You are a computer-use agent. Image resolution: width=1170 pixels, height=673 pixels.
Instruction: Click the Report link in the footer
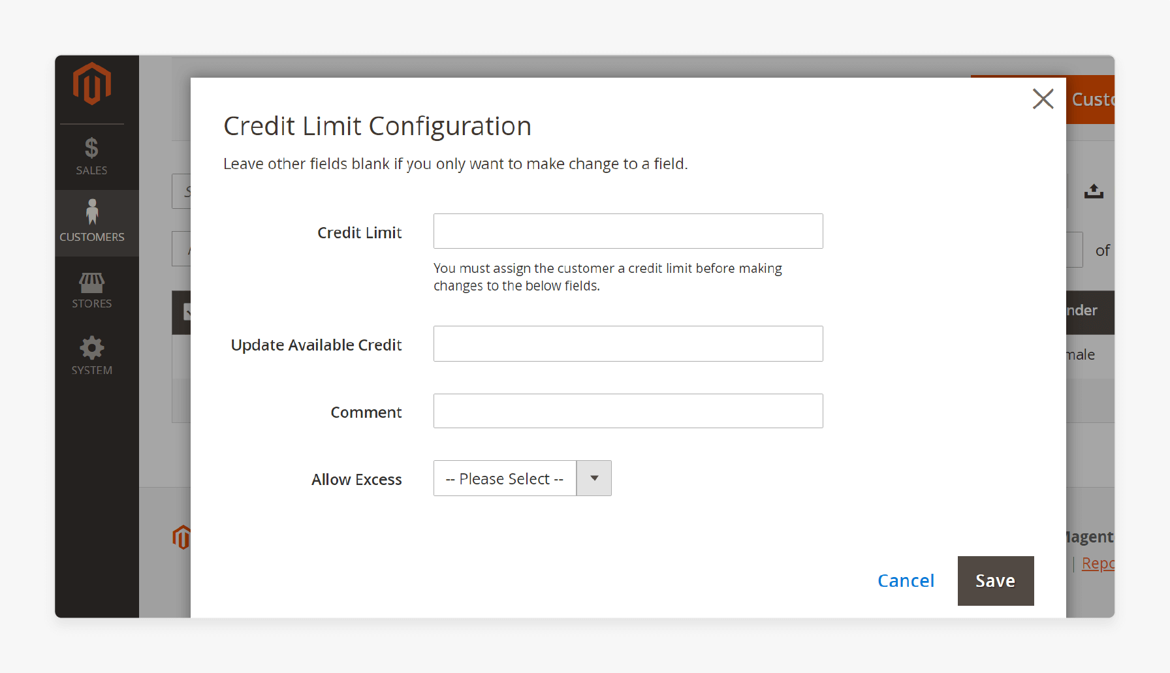(x=1098, y=563)
